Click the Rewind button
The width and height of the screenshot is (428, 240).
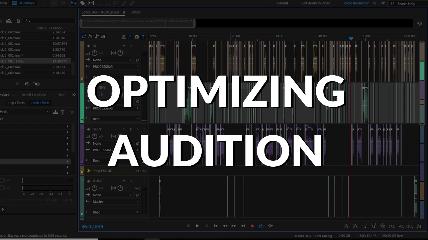[x=225, y=226]
